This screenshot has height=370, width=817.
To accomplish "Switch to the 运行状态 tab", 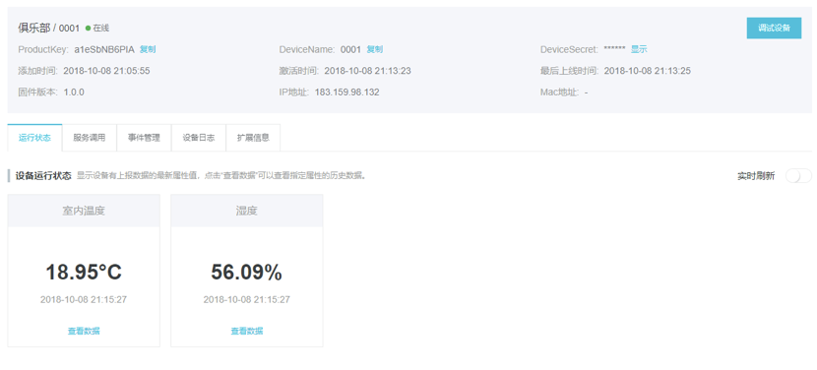I will [34, 138].
